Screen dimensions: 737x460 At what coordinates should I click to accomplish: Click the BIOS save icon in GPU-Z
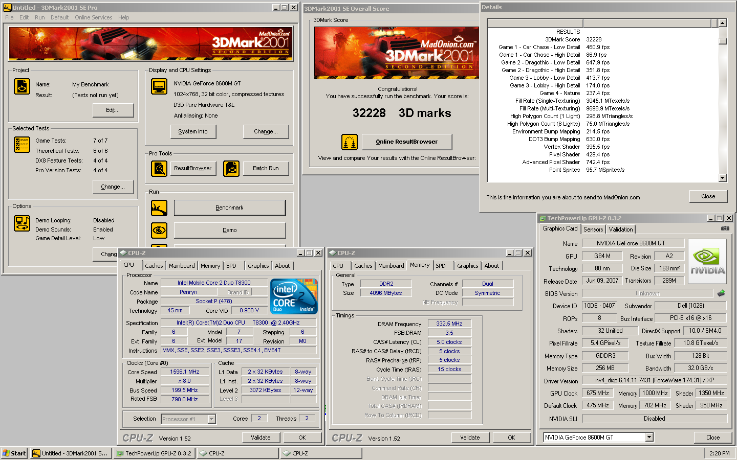(721, 293)
